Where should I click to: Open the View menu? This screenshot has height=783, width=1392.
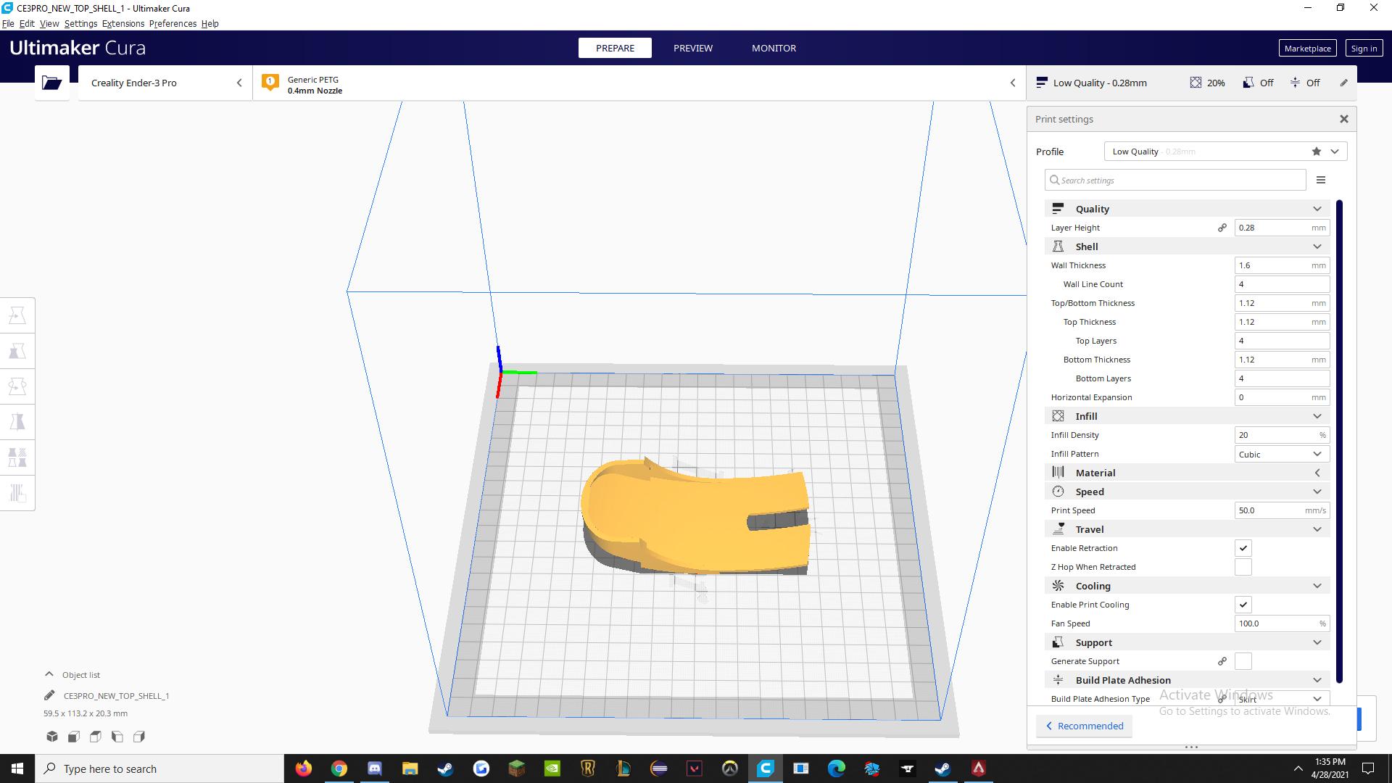tap(49, 23)
